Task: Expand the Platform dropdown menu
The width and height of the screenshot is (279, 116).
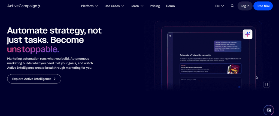Action: pyautogui.click(x=90, y=6)
